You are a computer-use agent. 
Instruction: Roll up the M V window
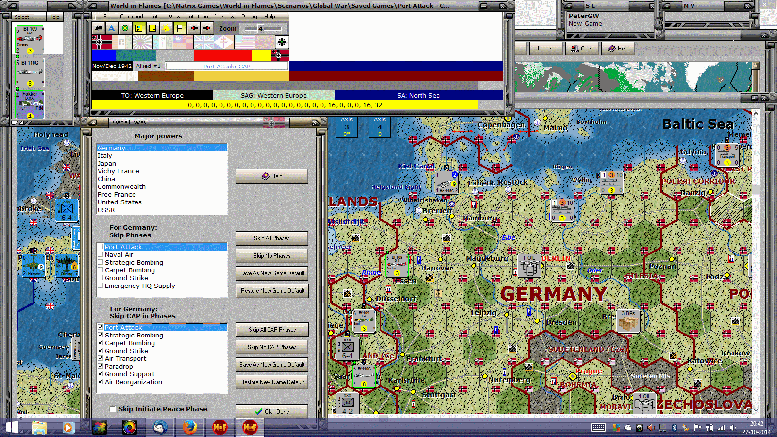(666, 6)
